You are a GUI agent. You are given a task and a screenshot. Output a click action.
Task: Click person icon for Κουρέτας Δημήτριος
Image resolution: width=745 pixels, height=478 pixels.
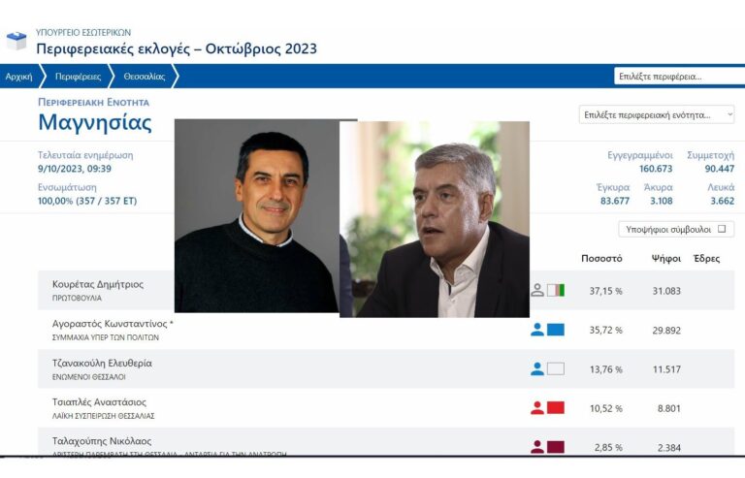tap(537, 290)
